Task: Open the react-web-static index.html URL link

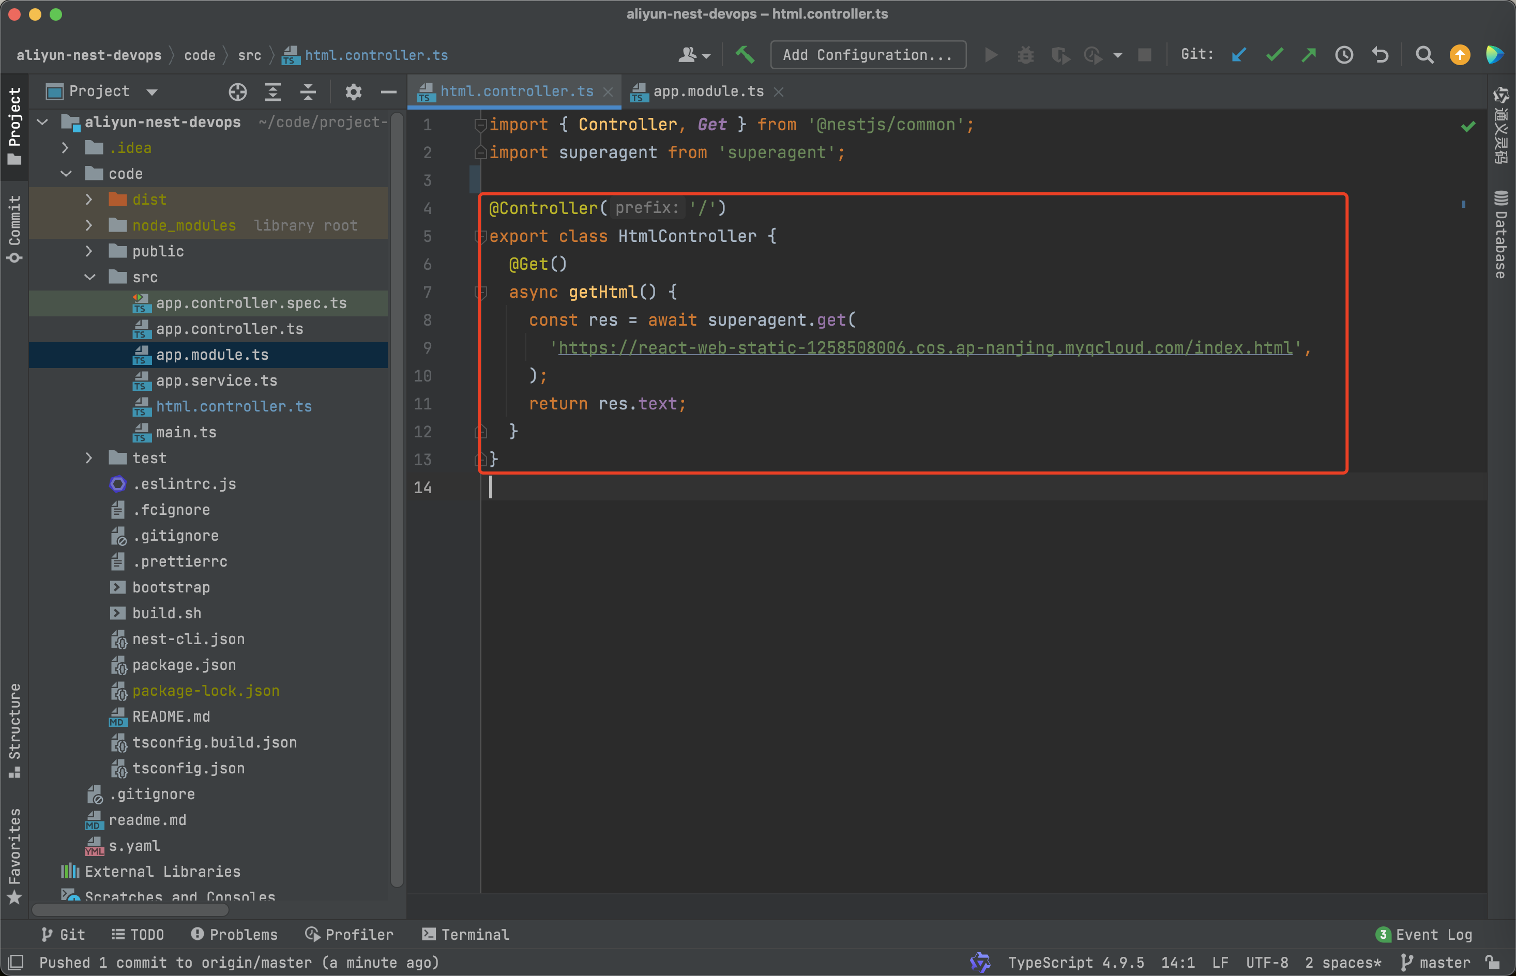Action: click(926, 348)
